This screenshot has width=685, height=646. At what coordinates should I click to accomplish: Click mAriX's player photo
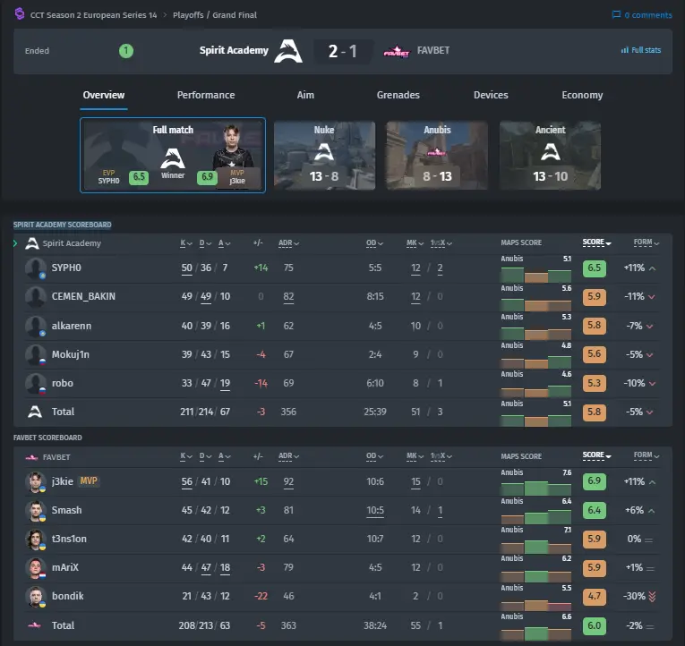click(x=36, y=568)
